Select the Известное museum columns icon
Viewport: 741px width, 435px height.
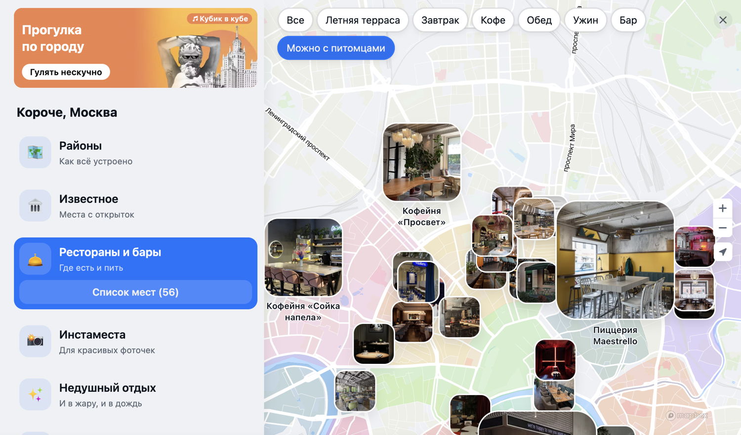tap(35, 205)
